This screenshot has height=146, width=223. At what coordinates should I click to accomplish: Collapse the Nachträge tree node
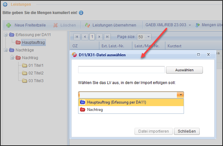point(6,50)
